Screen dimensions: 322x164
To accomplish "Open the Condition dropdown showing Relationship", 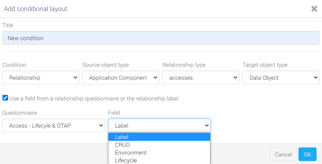I will [41, 78].
